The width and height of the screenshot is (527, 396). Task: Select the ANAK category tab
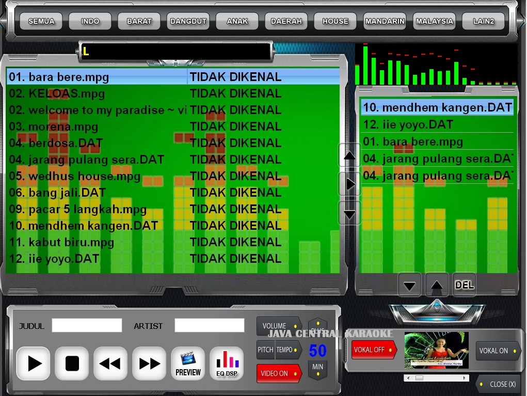[x=237, y=21]
